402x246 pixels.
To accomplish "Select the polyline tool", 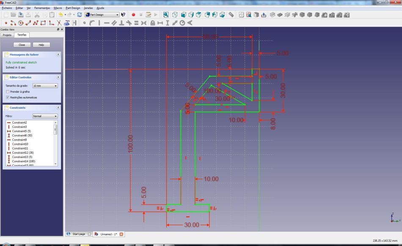I will [x=36, y=23].
